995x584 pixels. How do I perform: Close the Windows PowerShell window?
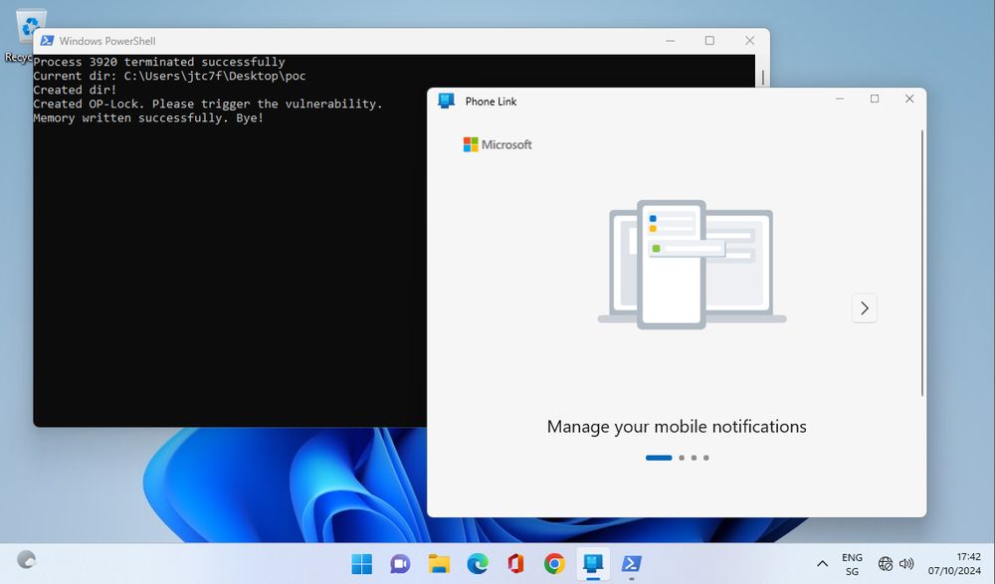coord(749,41)
